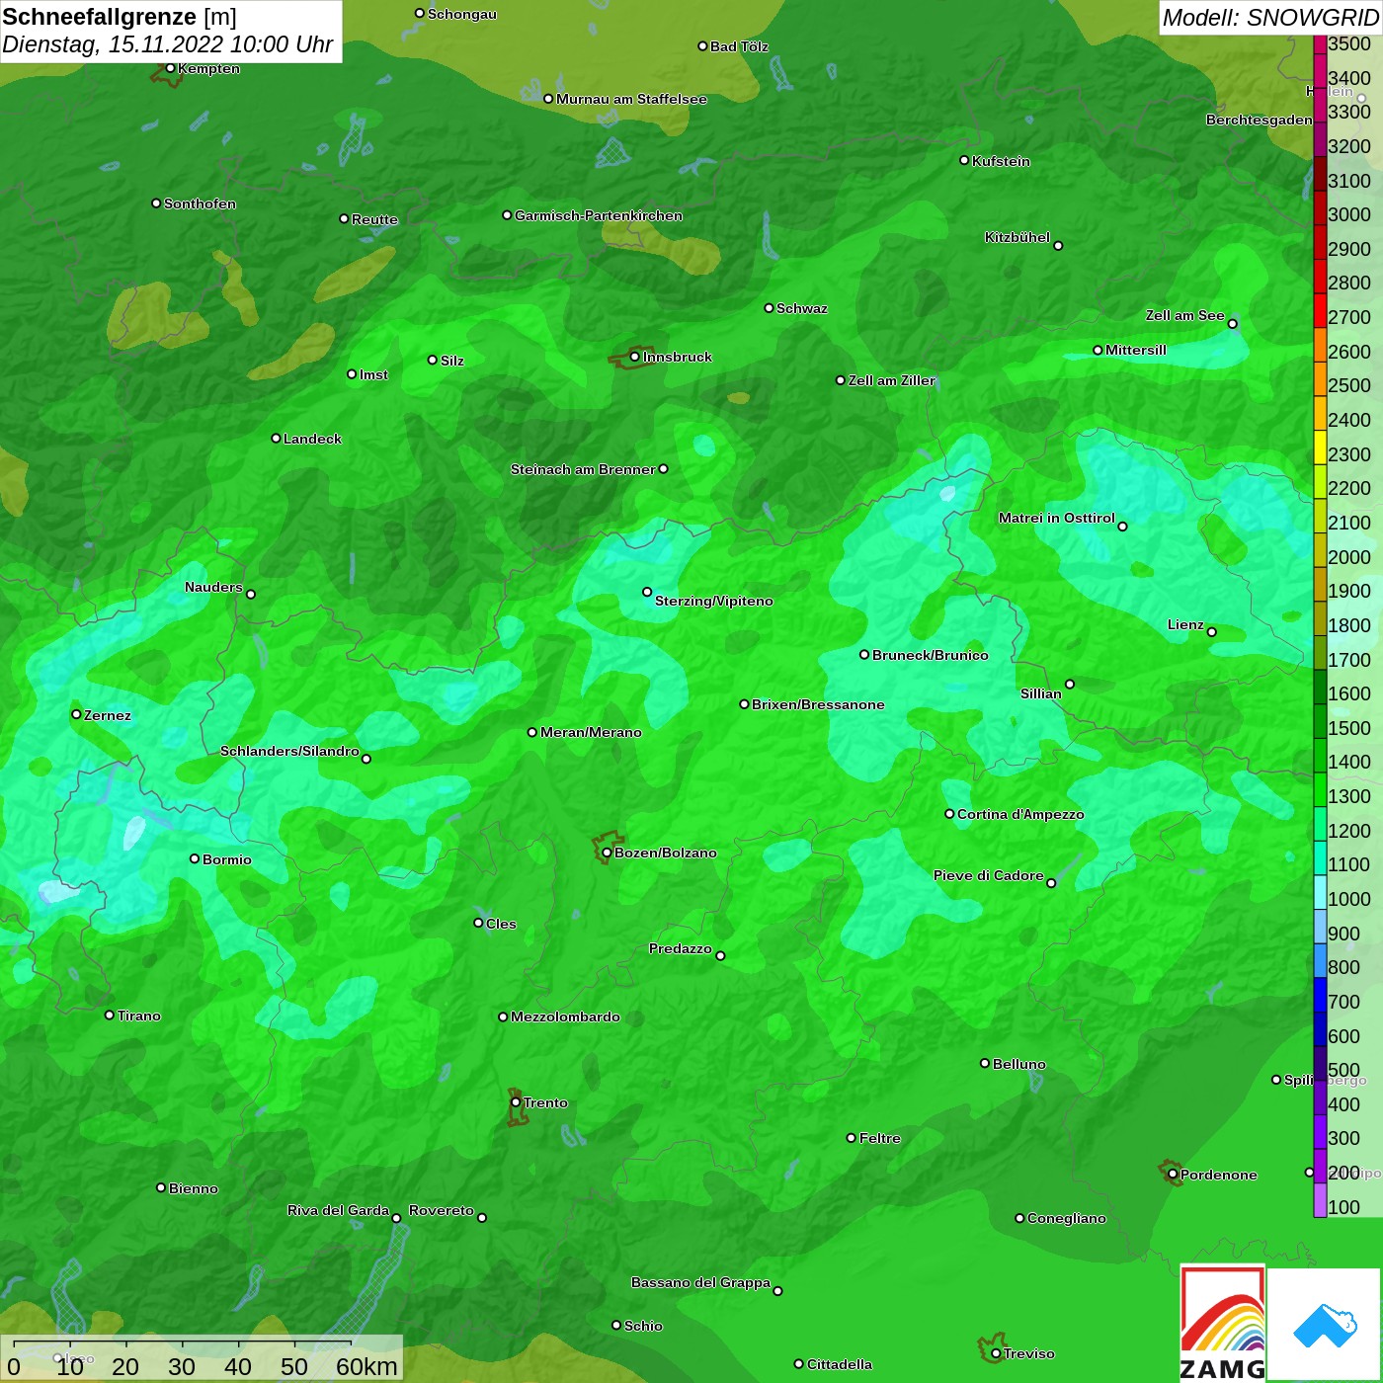Click the Kempten city marker

pos(170,68)
